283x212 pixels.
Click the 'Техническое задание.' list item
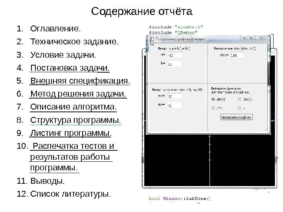(x=74, y=42)
